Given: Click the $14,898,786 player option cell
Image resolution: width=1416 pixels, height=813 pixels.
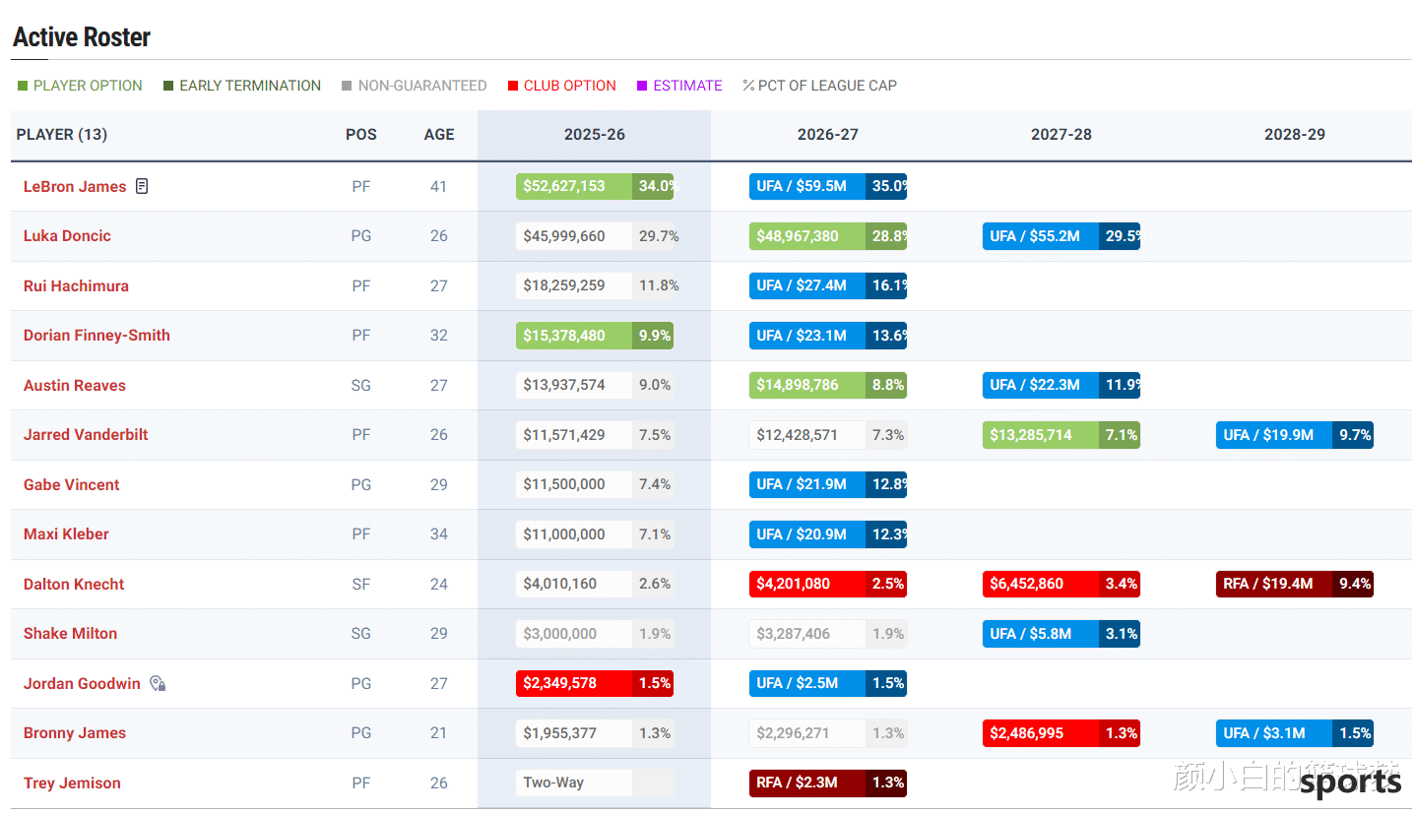Looking at the screenshot, I should 828,385.
